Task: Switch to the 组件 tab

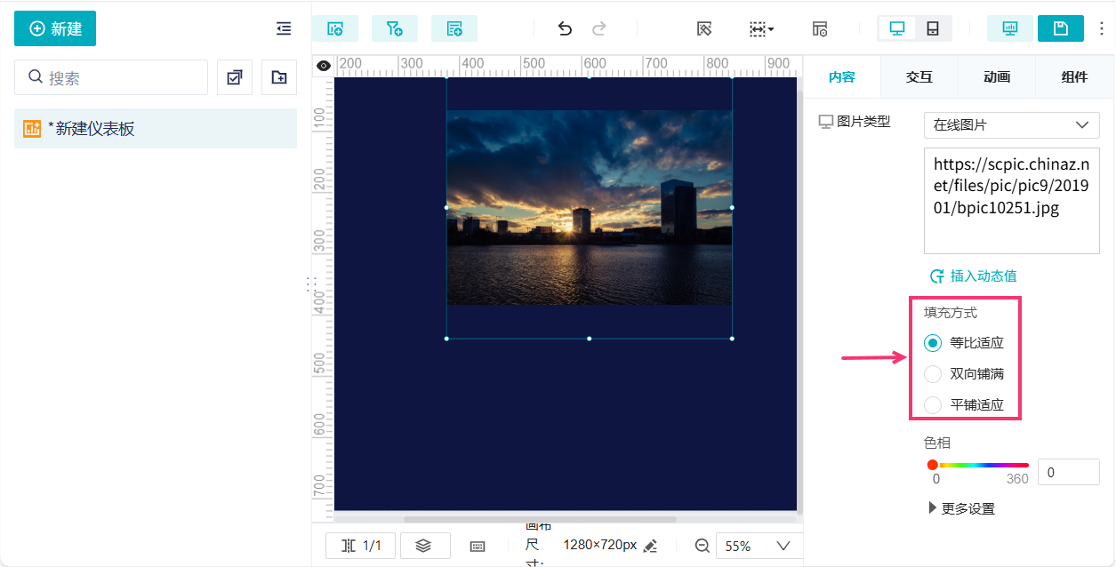Action: [x=1074, y=76]
